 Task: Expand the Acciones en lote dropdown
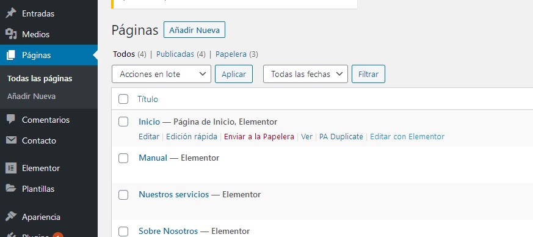pos(161,74)
